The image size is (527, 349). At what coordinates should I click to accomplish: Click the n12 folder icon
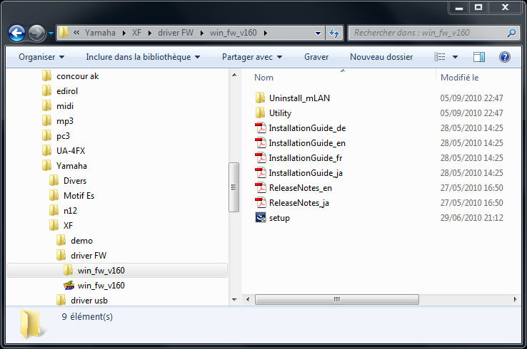pyautogui.click(x=54, y=211)
